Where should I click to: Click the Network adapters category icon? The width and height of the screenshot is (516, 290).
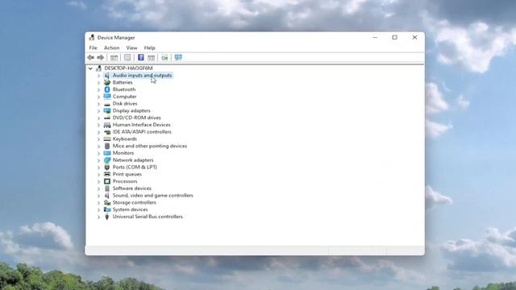point(107,160)
